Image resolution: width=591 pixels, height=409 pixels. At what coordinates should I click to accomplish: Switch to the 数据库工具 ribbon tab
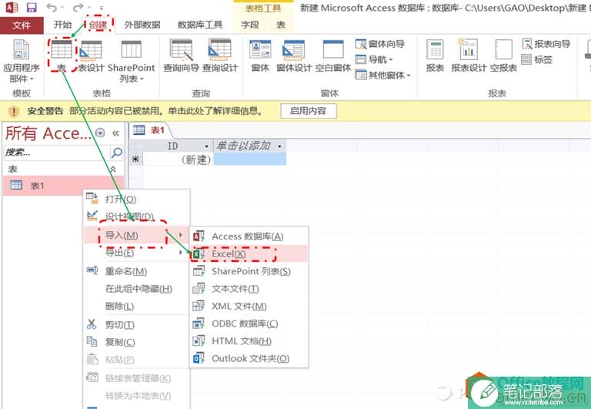click(x=200, y=25)
